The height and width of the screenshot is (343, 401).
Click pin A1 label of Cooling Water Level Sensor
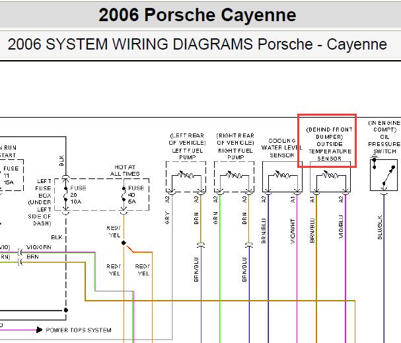pos(293,200)
